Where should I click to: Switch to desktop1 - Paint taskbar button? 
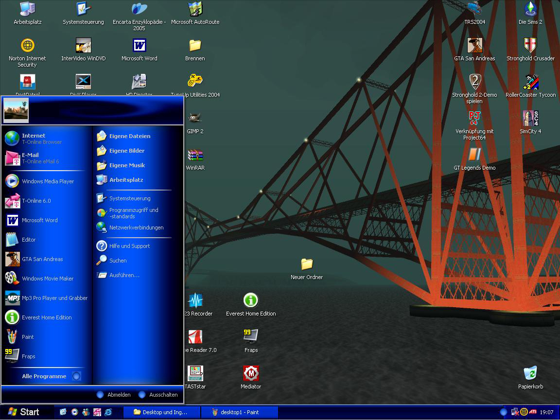click(x=240, y=412)
